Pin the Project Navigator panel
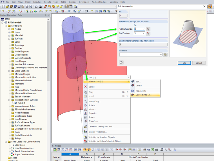This screenshot has height=161, width=214. [46, 15]
